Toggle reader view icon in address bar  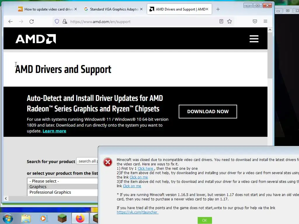(x=221, y=21)
